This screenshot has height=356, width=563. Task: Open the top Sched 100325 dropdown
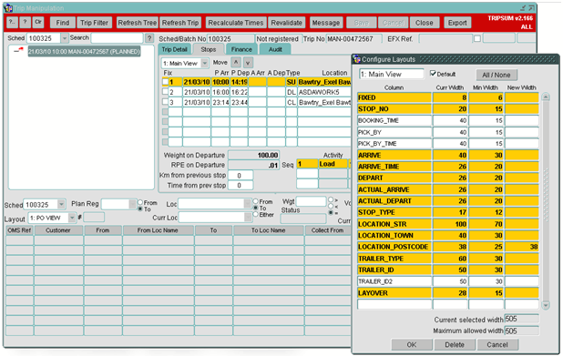65,38
